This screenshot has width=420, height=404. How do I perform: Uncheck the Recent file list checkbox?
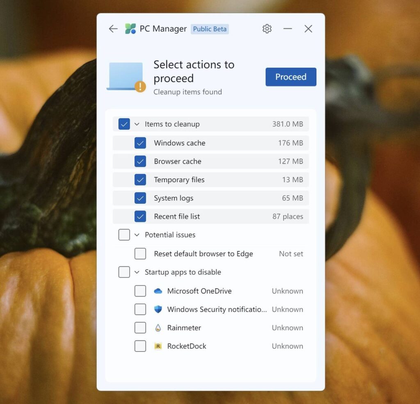(x=140, y=217)
